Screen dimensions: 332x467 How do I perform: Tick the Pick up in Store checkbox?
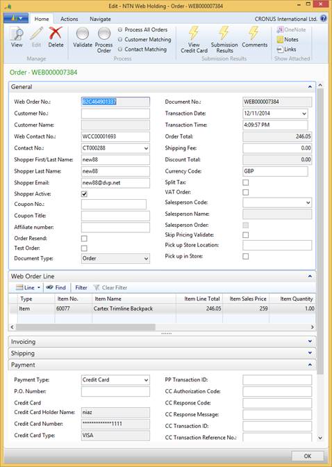245,256
